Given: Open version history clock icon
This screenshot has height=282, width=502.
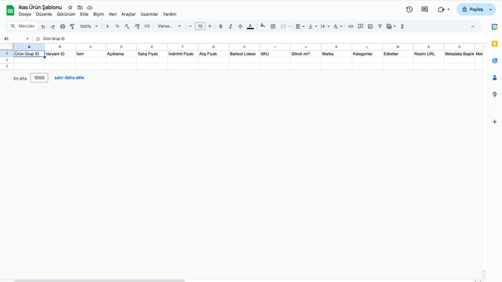Looking at the screenshot, I should [409, 10].
